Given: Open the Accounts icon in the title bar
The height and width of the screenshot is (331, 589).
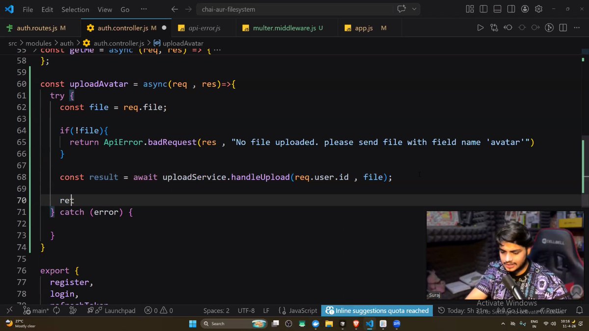Looking at the screenshot, I should pyautogui.click(x=525, y=9).
